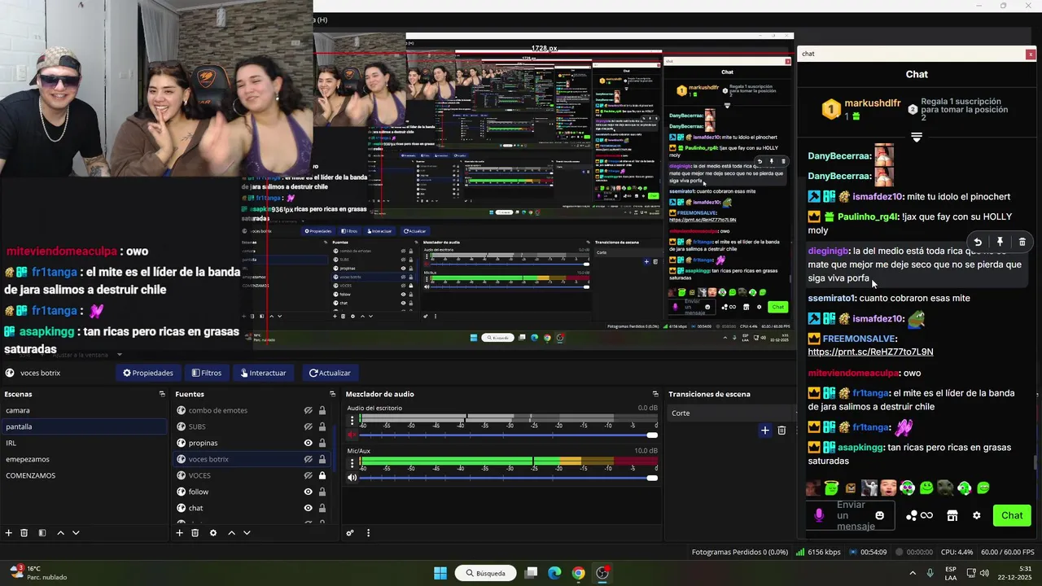This screenshot has height=586, width=1042.
Task: Mute the Mic/Aux speaker icon
Action: pyautogui.click(x=352, y=478)
